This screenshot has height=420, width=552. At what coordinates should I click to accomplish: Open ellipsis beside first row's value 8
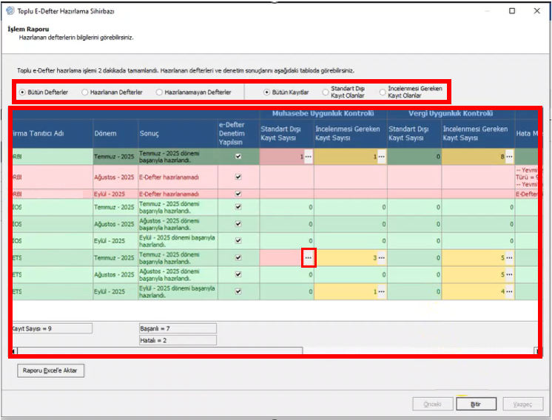(x=509, y=157)
